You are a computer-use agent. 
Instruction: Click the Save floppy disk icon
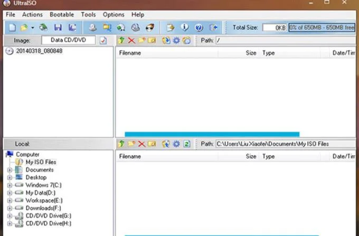coord(58,27)
